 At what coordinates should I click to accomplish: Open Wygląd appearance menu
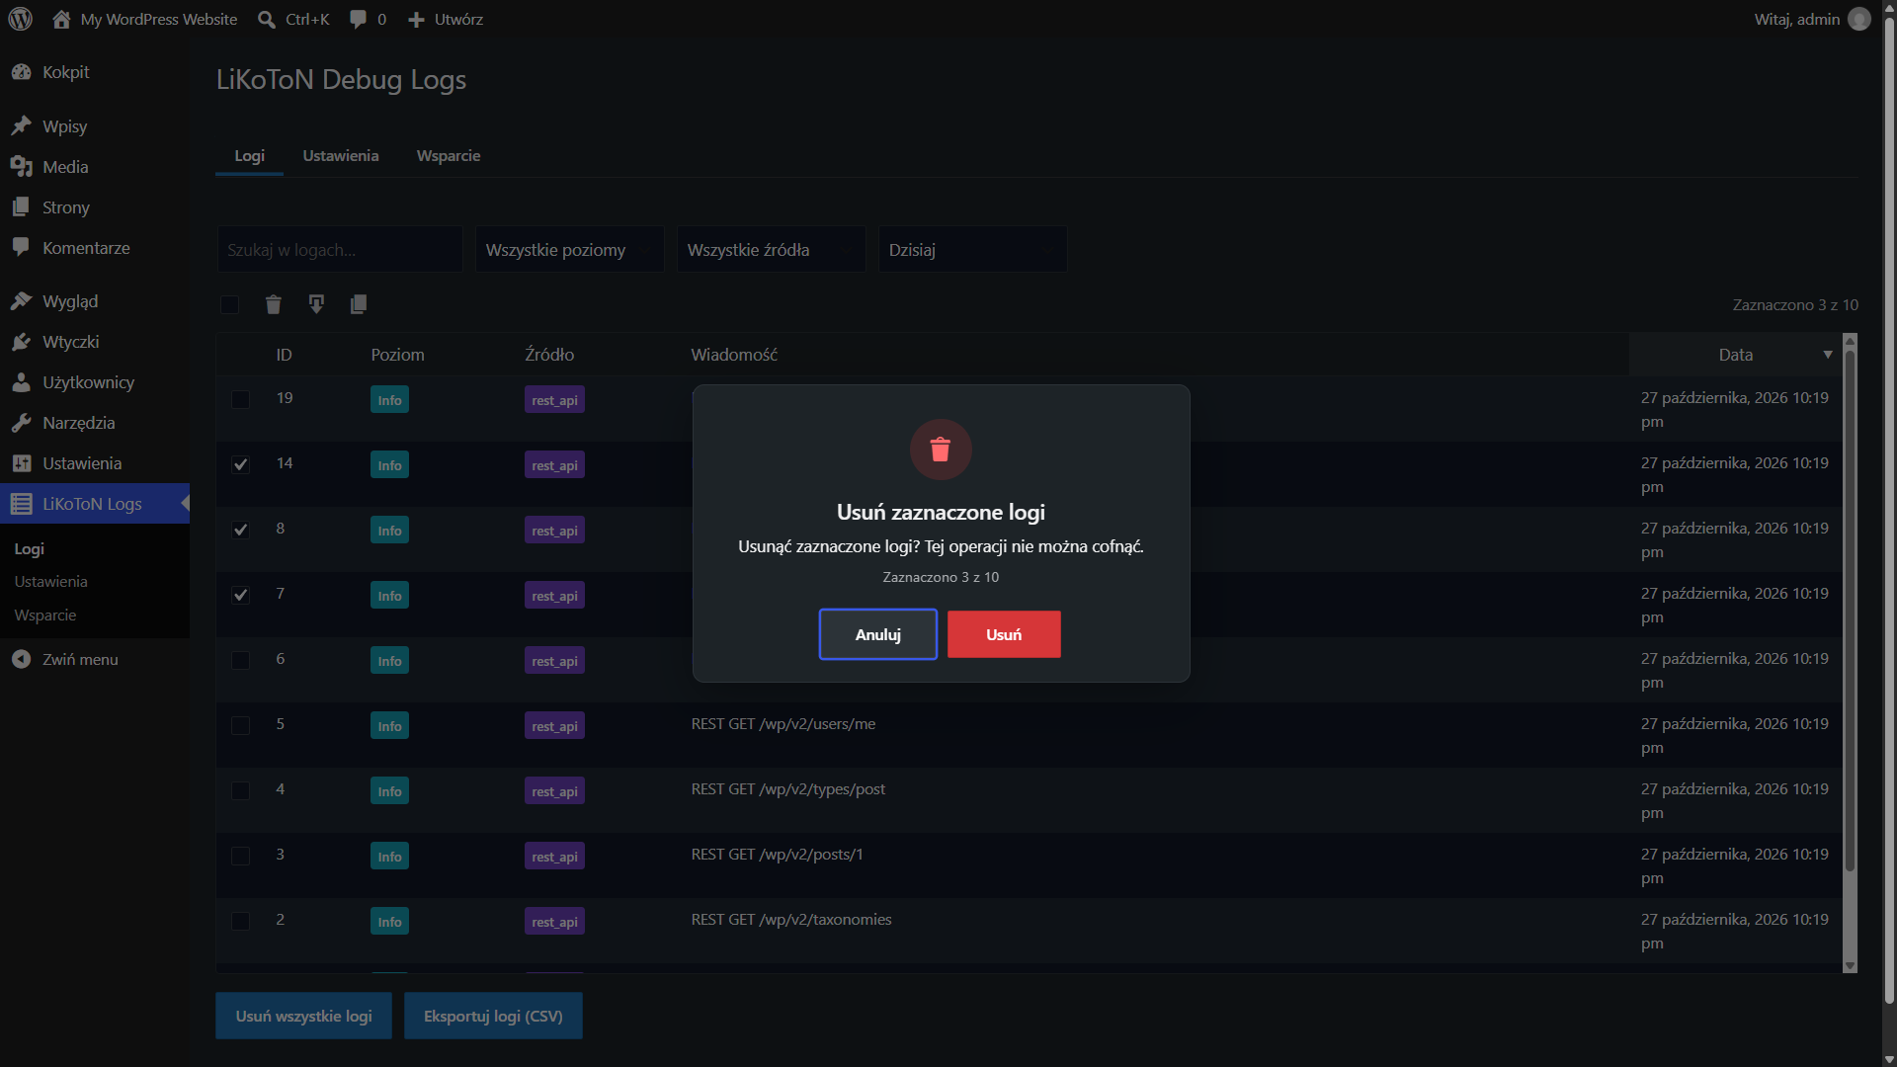[x=95, y=301]
